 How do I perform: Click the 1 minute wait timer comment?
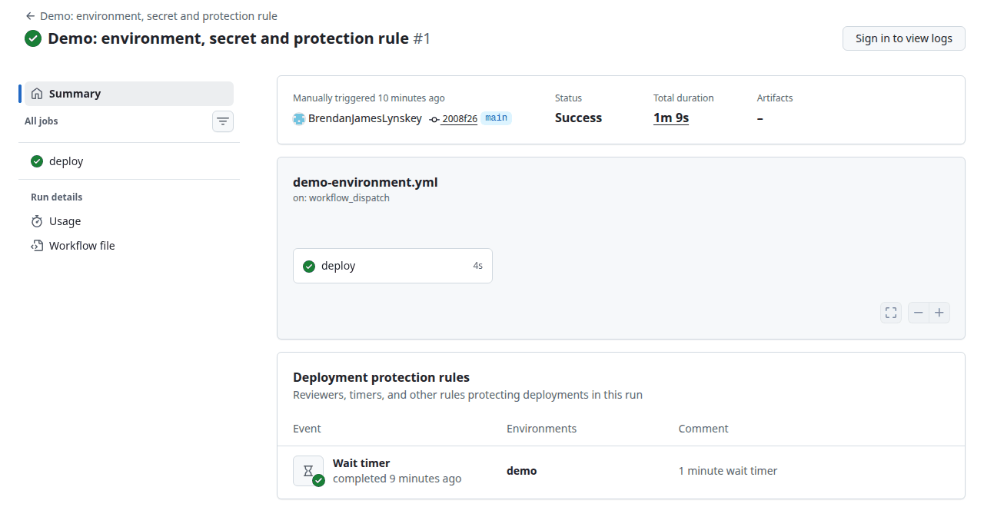coord(728,471)
